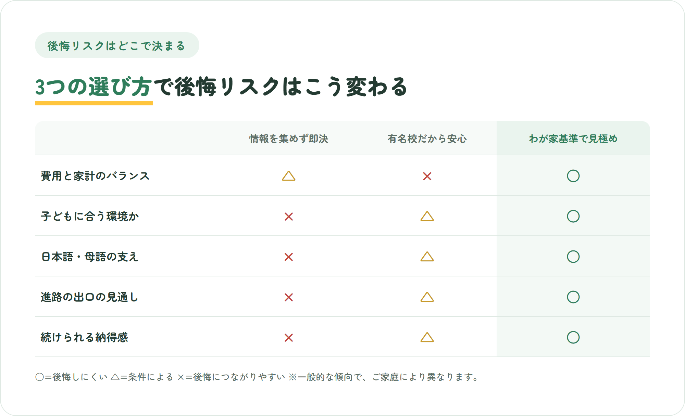Image resolution: width=685 pixels, height=416 pixels.
Task: Click the heading 3つの選び方で後悔リスクはこう変わる
Action: pos(221,87)
